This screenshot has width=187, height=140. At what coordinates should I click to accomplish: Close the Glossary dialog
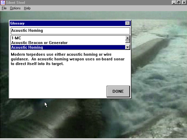[x=127, y=23]
